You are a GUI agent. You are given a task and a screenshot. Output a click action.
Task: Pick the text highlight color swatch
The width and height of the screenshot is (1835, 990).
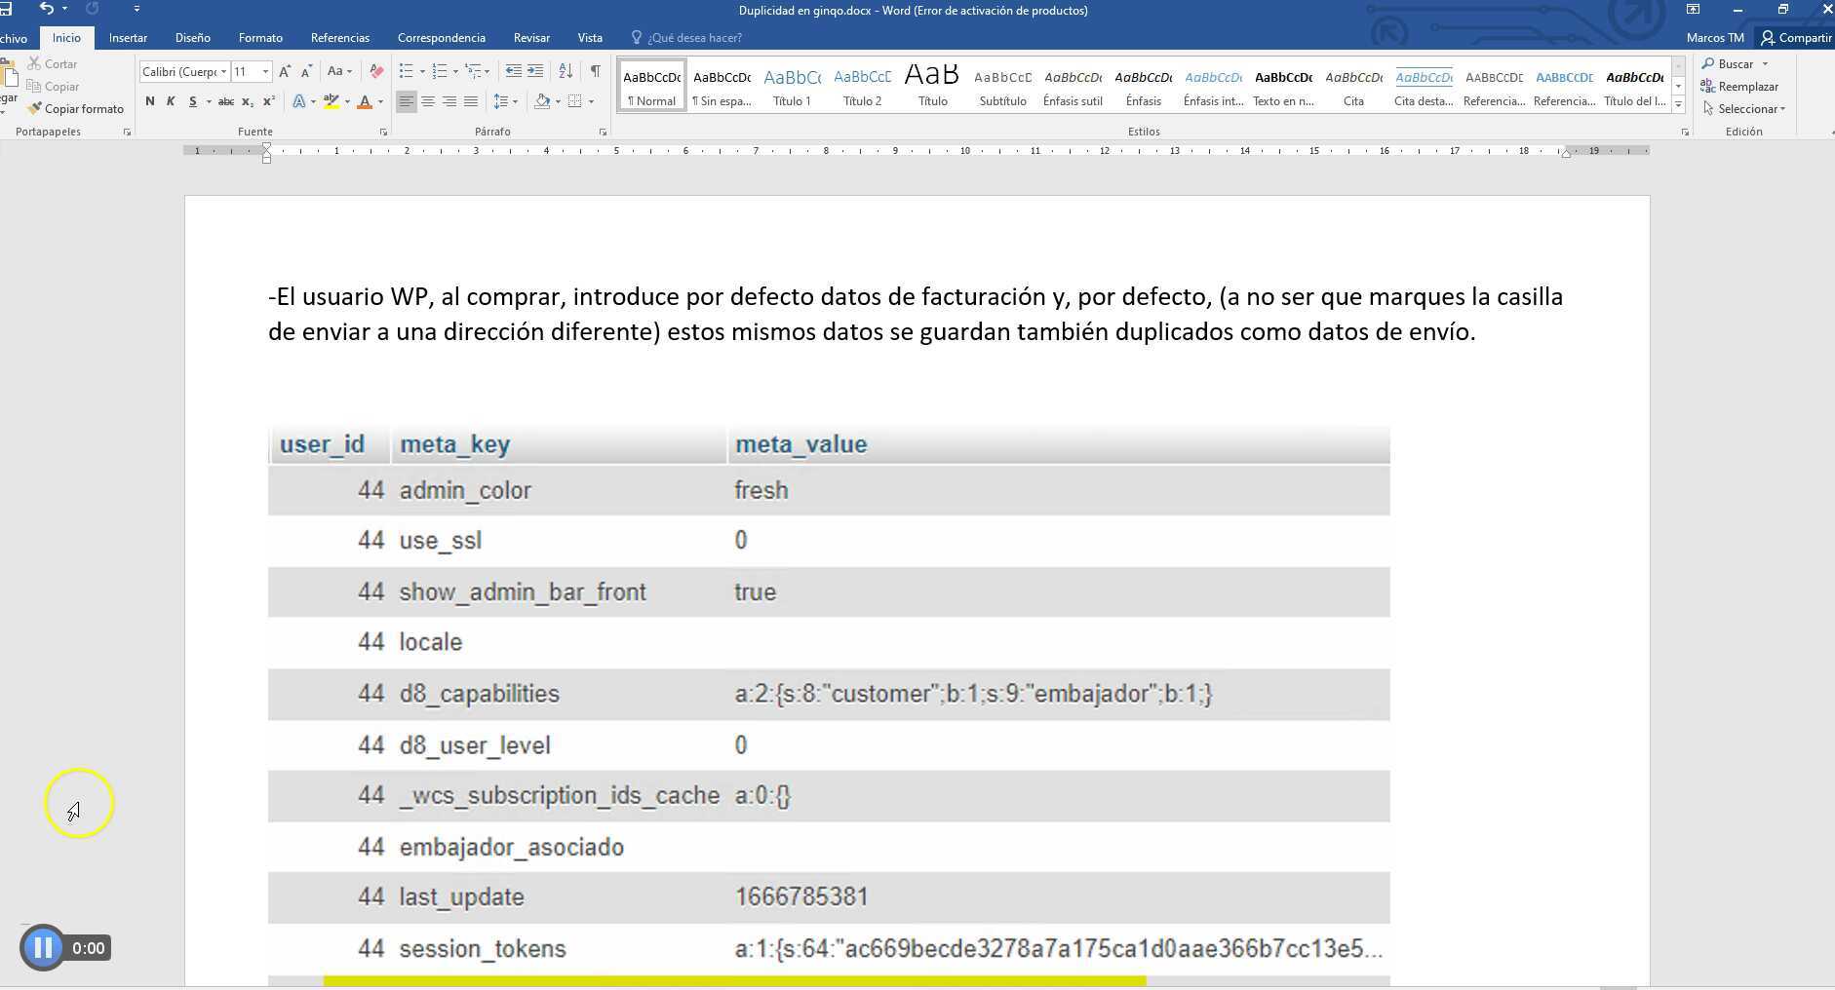coord(332,101)
